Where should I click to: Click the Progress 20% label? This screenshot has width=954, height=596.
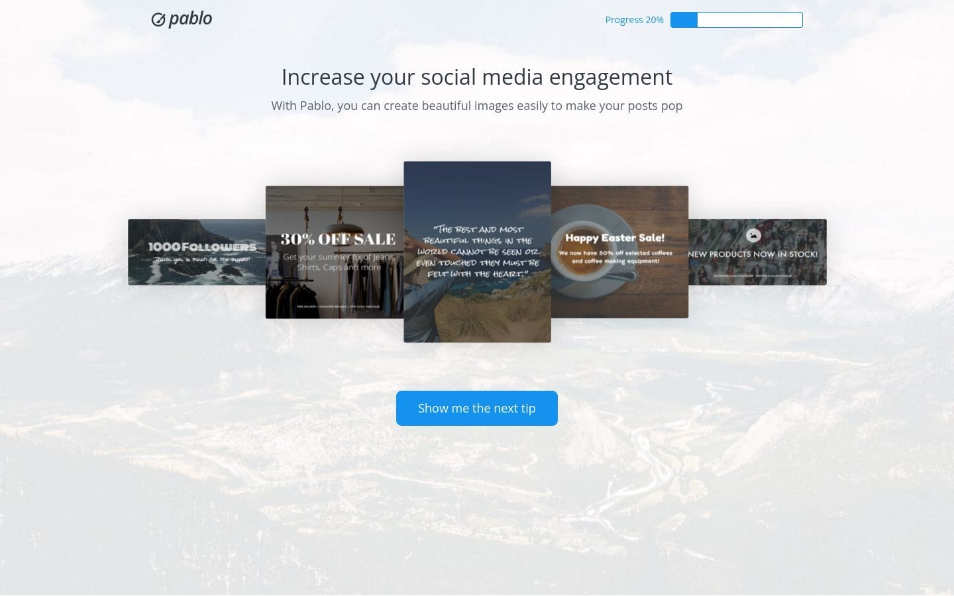[x=634, y=20]
